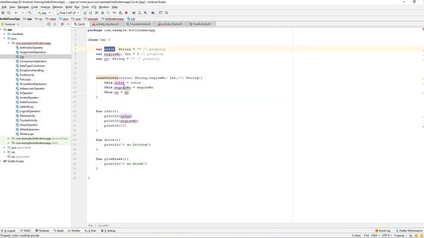Open the VCS menu
Viewport: 424px width, 238px height.
pos(94,7)
